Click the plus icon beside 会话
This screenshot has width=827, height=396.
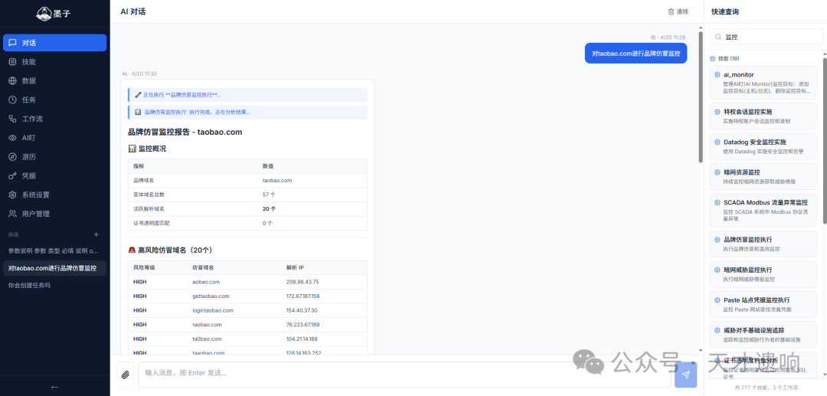click(96, 234)
